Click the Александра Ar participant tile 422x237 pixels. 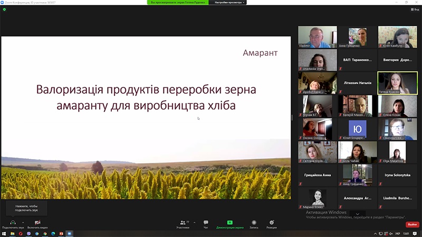358,199
